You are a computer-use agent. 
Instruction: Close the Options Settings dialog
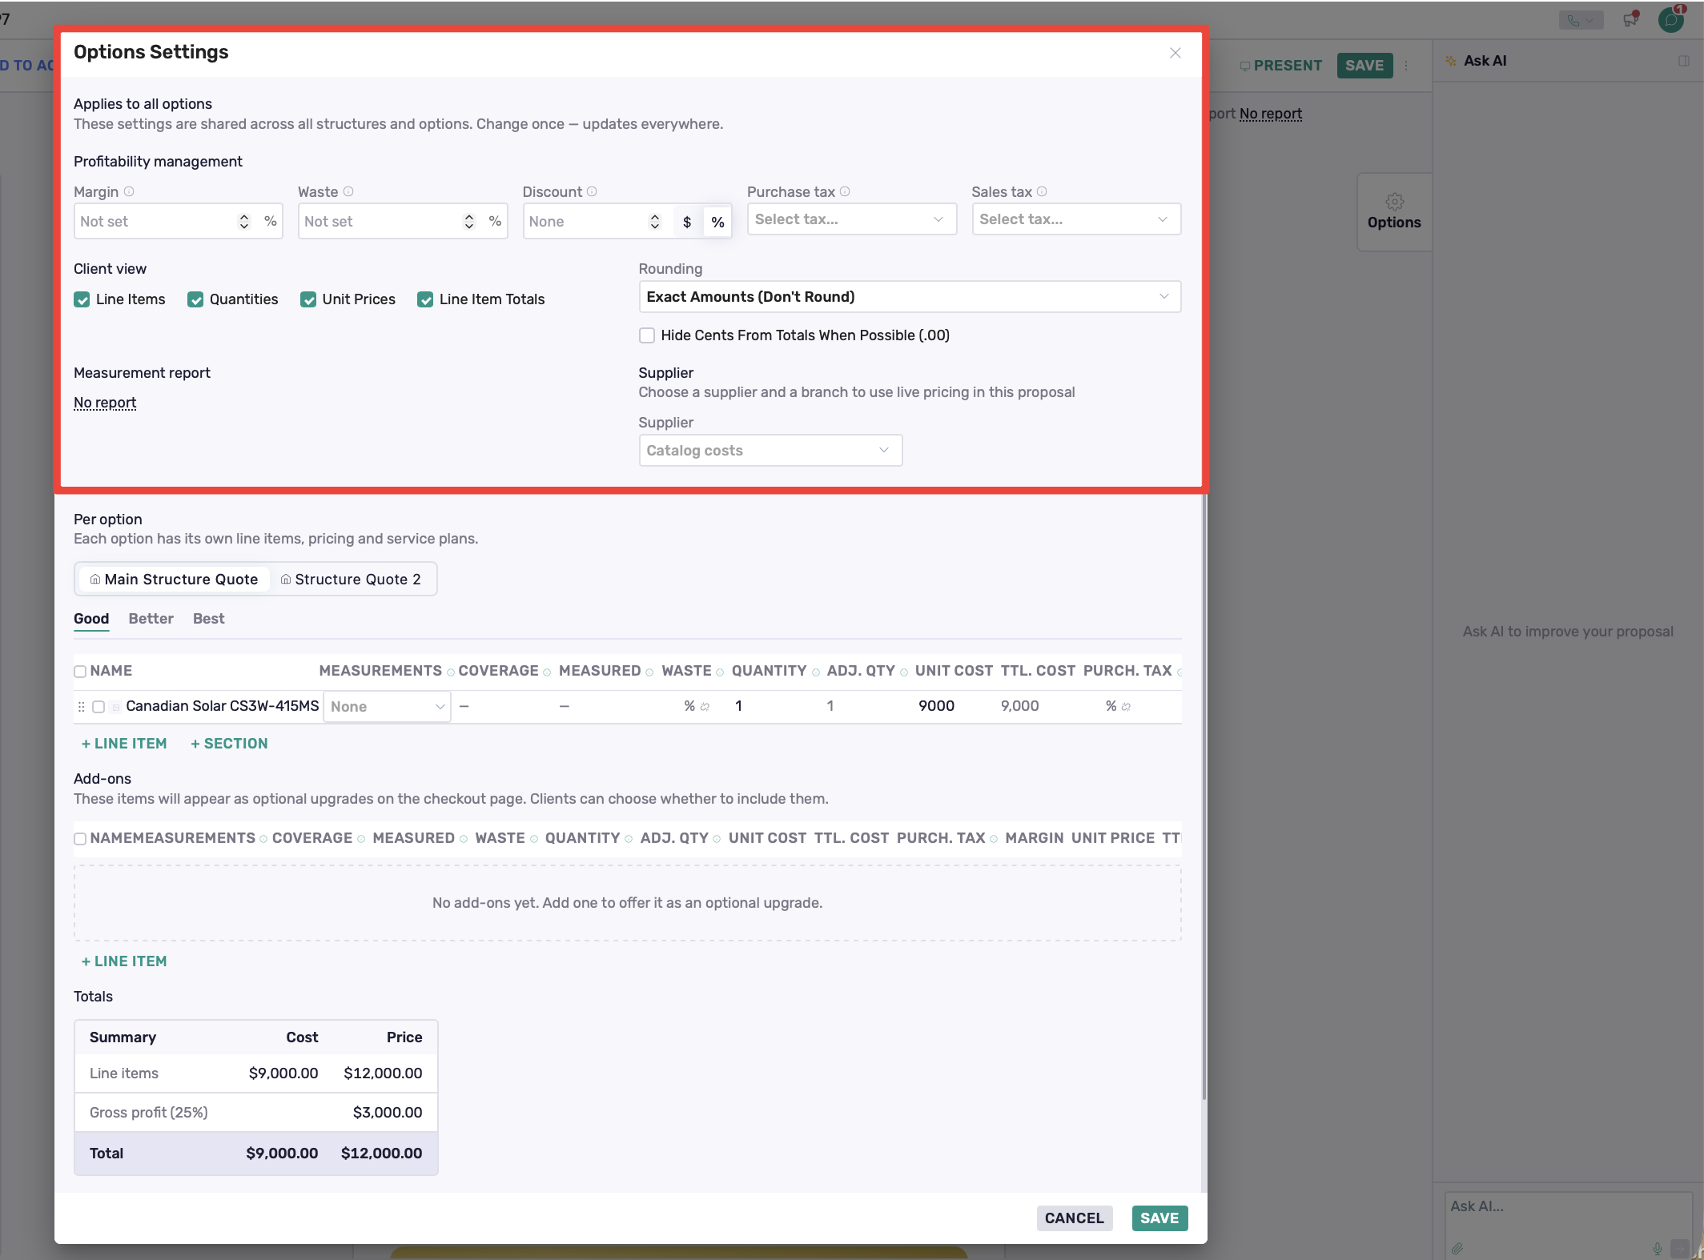click(1176, 53)
